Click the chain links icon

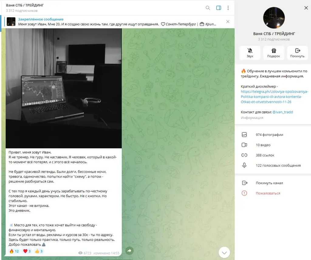point(244,155)
